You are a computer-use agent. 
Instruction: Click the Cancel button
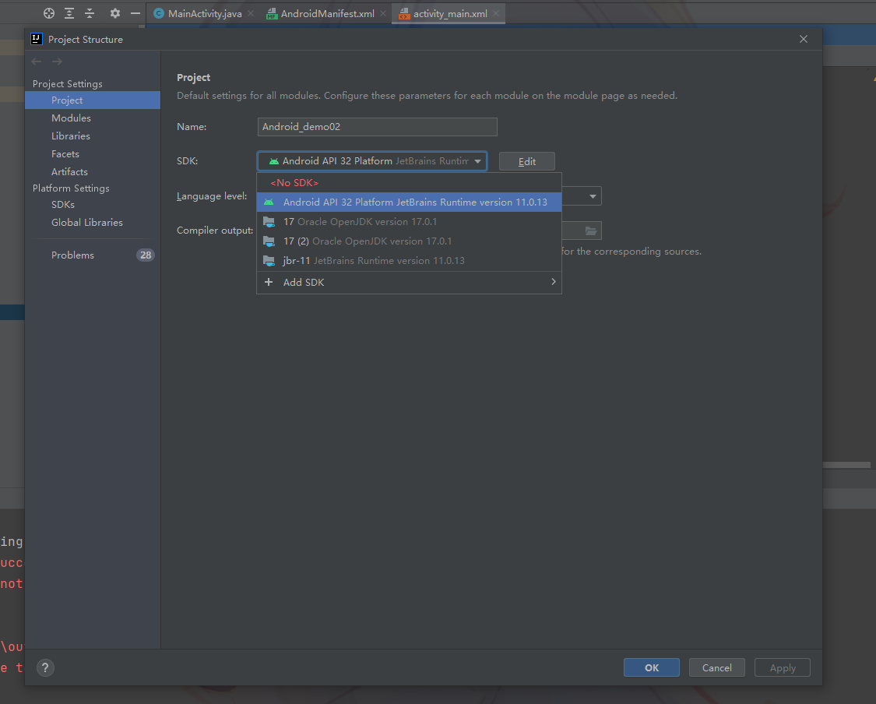click(x=717, y=667)
